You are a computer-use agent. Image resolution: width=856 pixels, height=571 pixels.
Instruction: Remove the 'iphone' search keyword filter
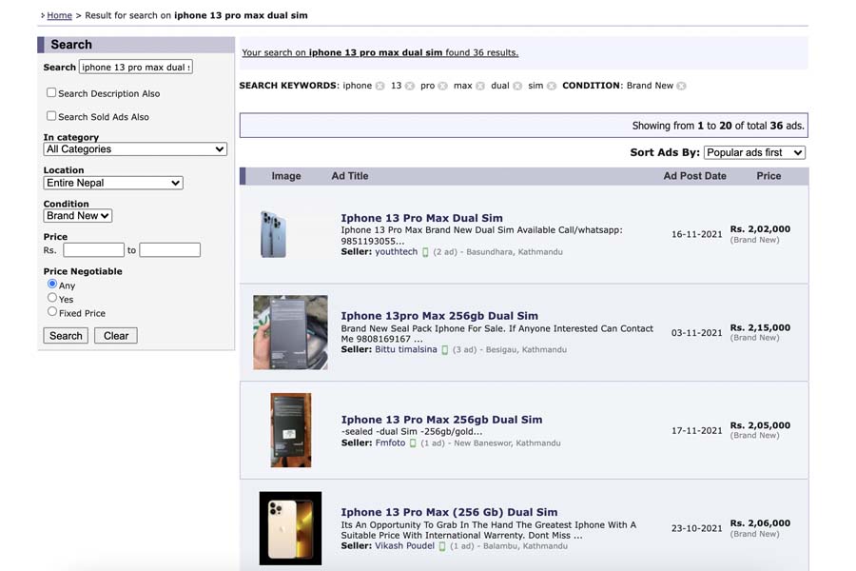[x=379, y=87]
